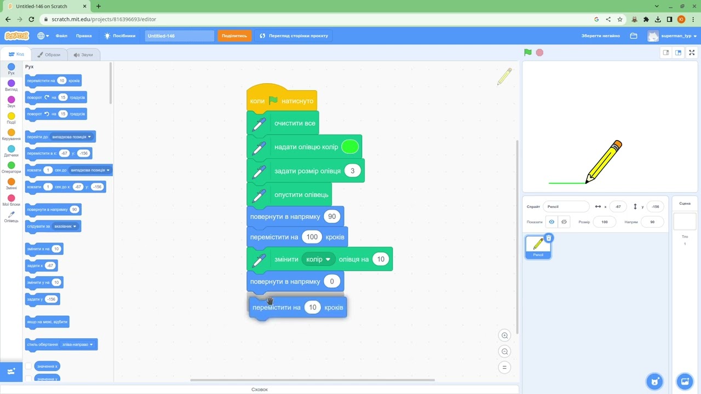Open superman_typ account menu
This screenshot has width=701, height=394.
tap(673, 36)
